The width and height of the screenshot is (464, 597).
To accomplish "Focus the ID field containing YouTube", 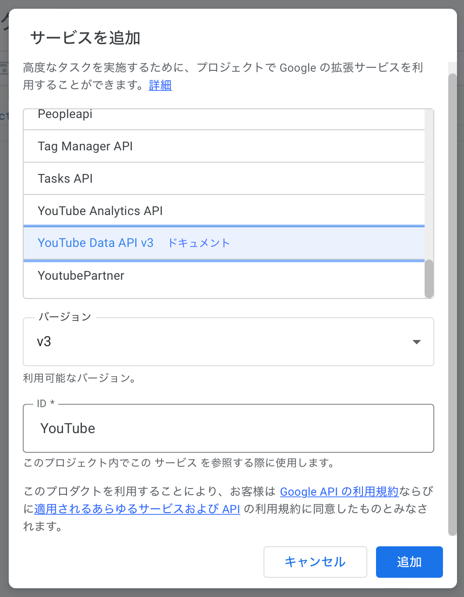I will (x=228, y=428).
